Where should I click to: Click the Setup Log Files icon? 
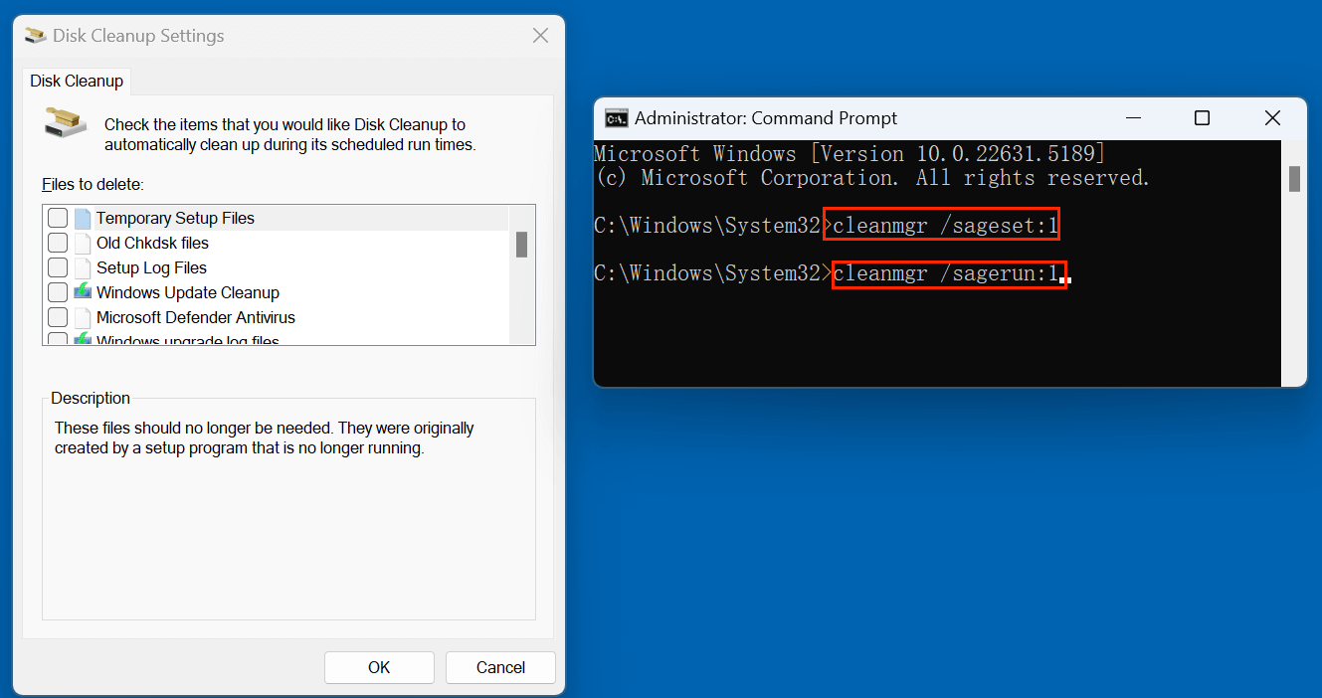tap(84, 267)
